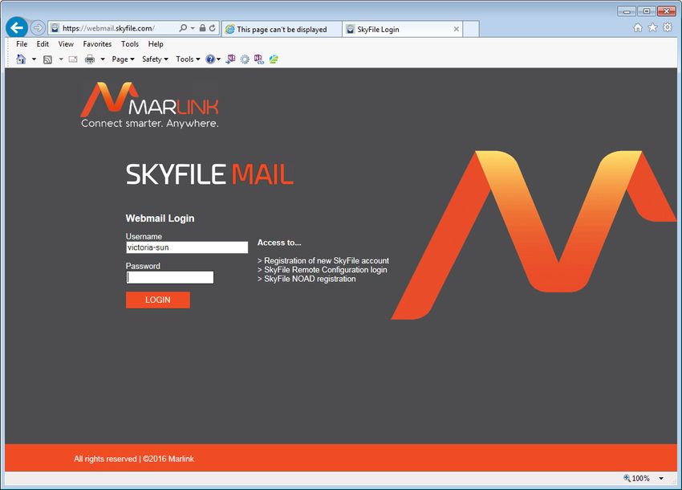Viewport: 682px width, 490px height.
Task: Click the 100% zoom level button
Action: (637, 478)
